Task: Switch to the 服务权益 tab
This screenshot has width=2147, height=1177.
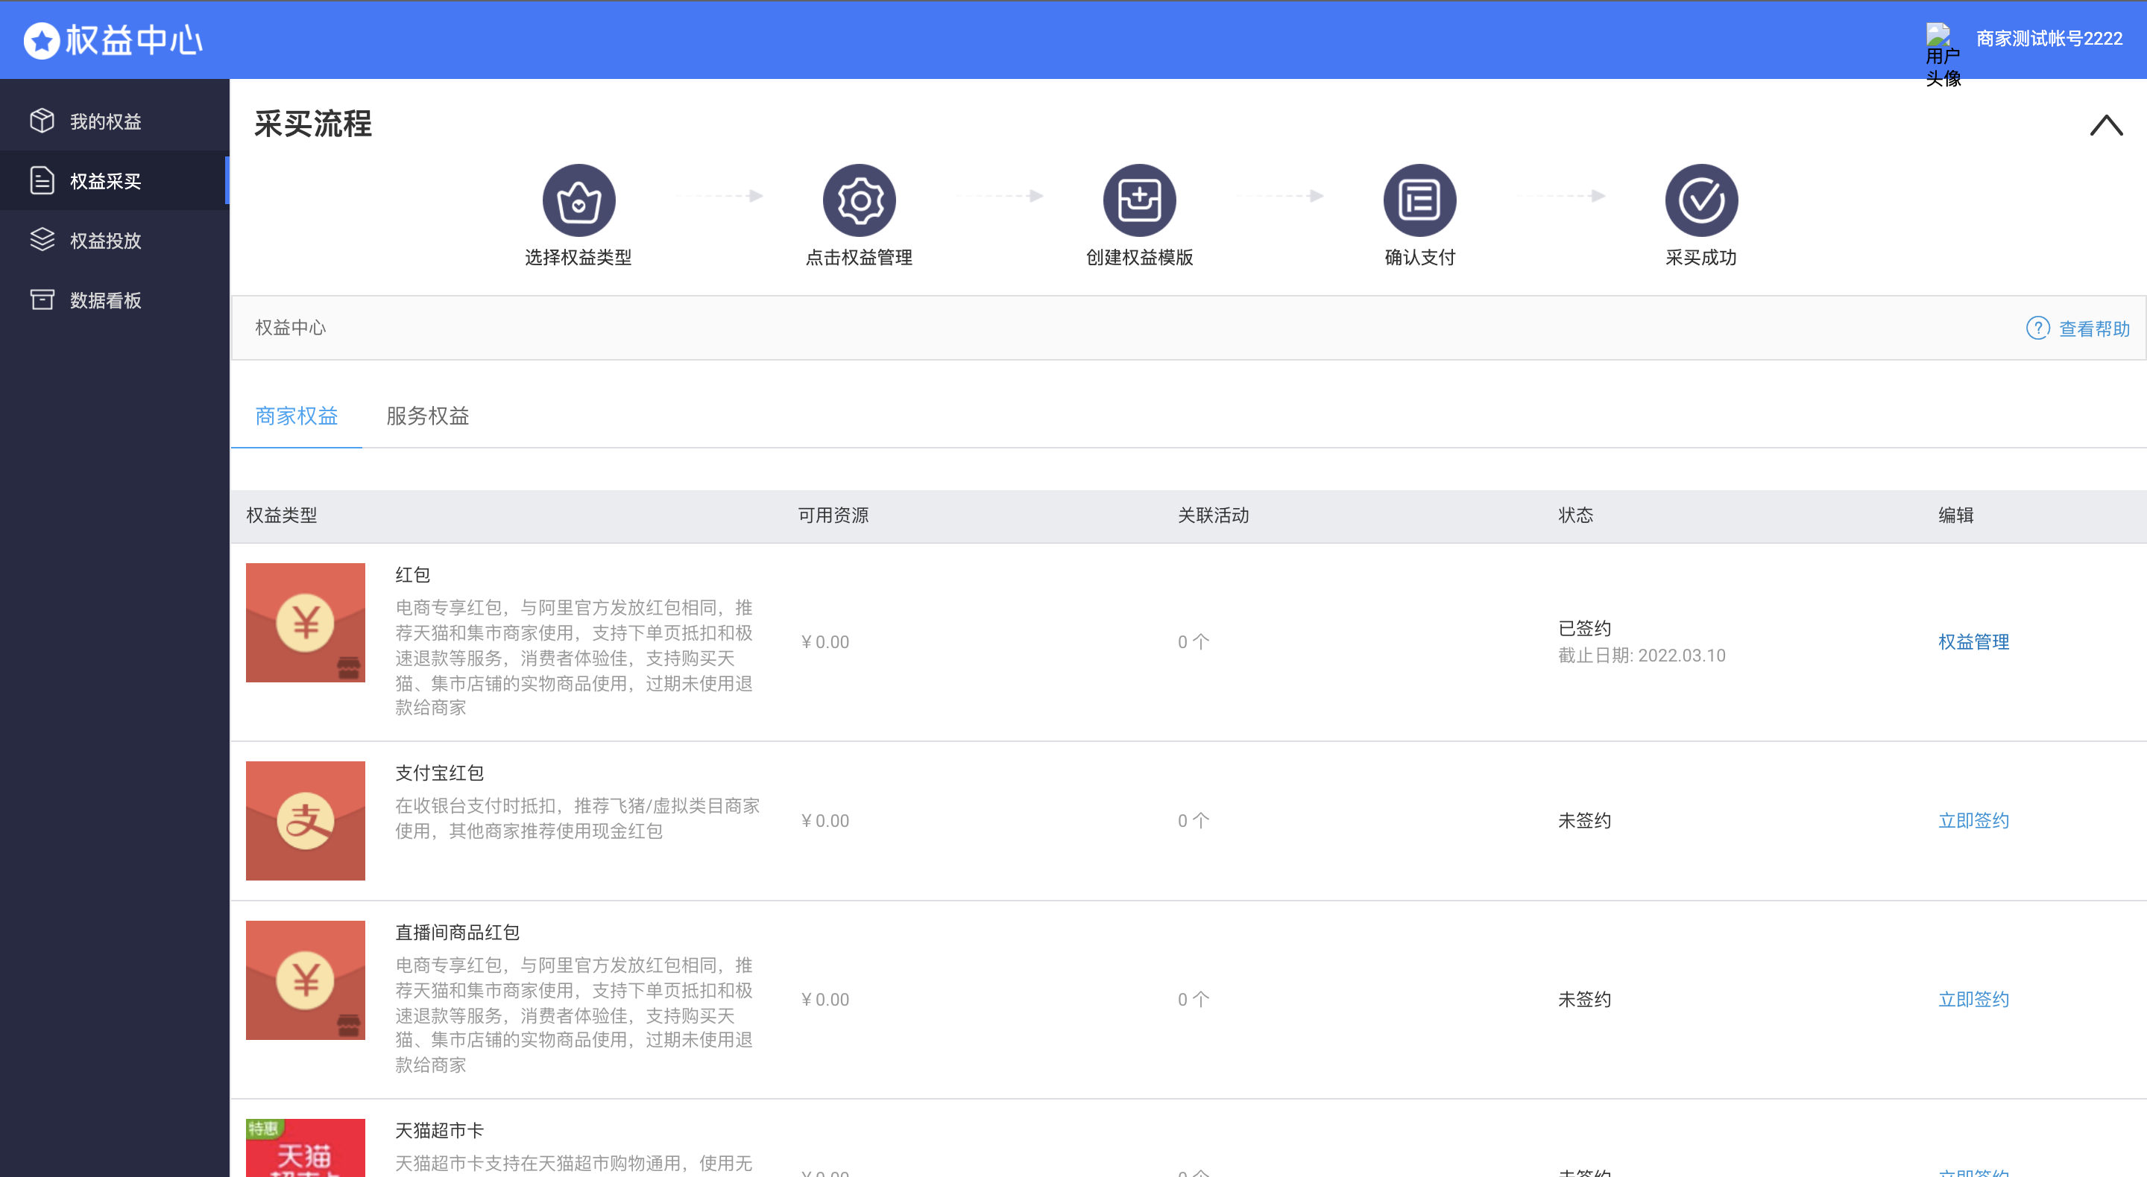Action: pyautogui.click(x=428, y=416)
